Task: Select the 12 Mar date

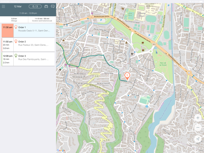Action: (x=18, y=6)
